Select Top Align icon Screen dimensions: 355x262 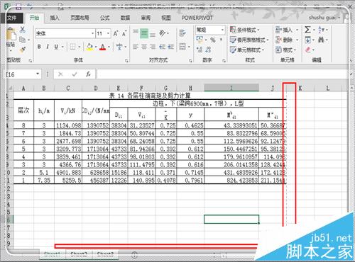coord(136,32)
